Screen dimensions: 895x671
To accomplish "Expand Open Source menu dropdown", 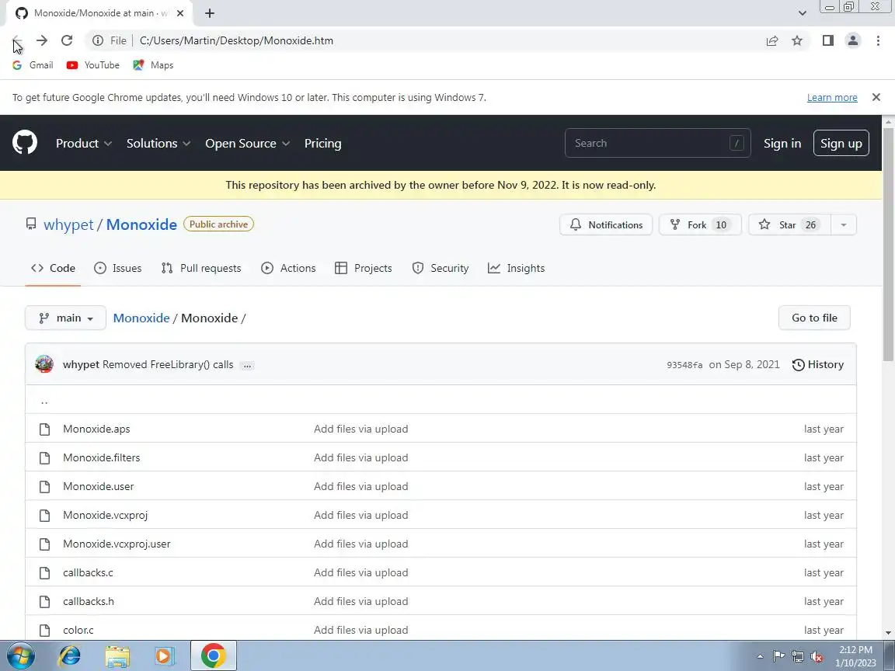I will click(x=247, y=143).
